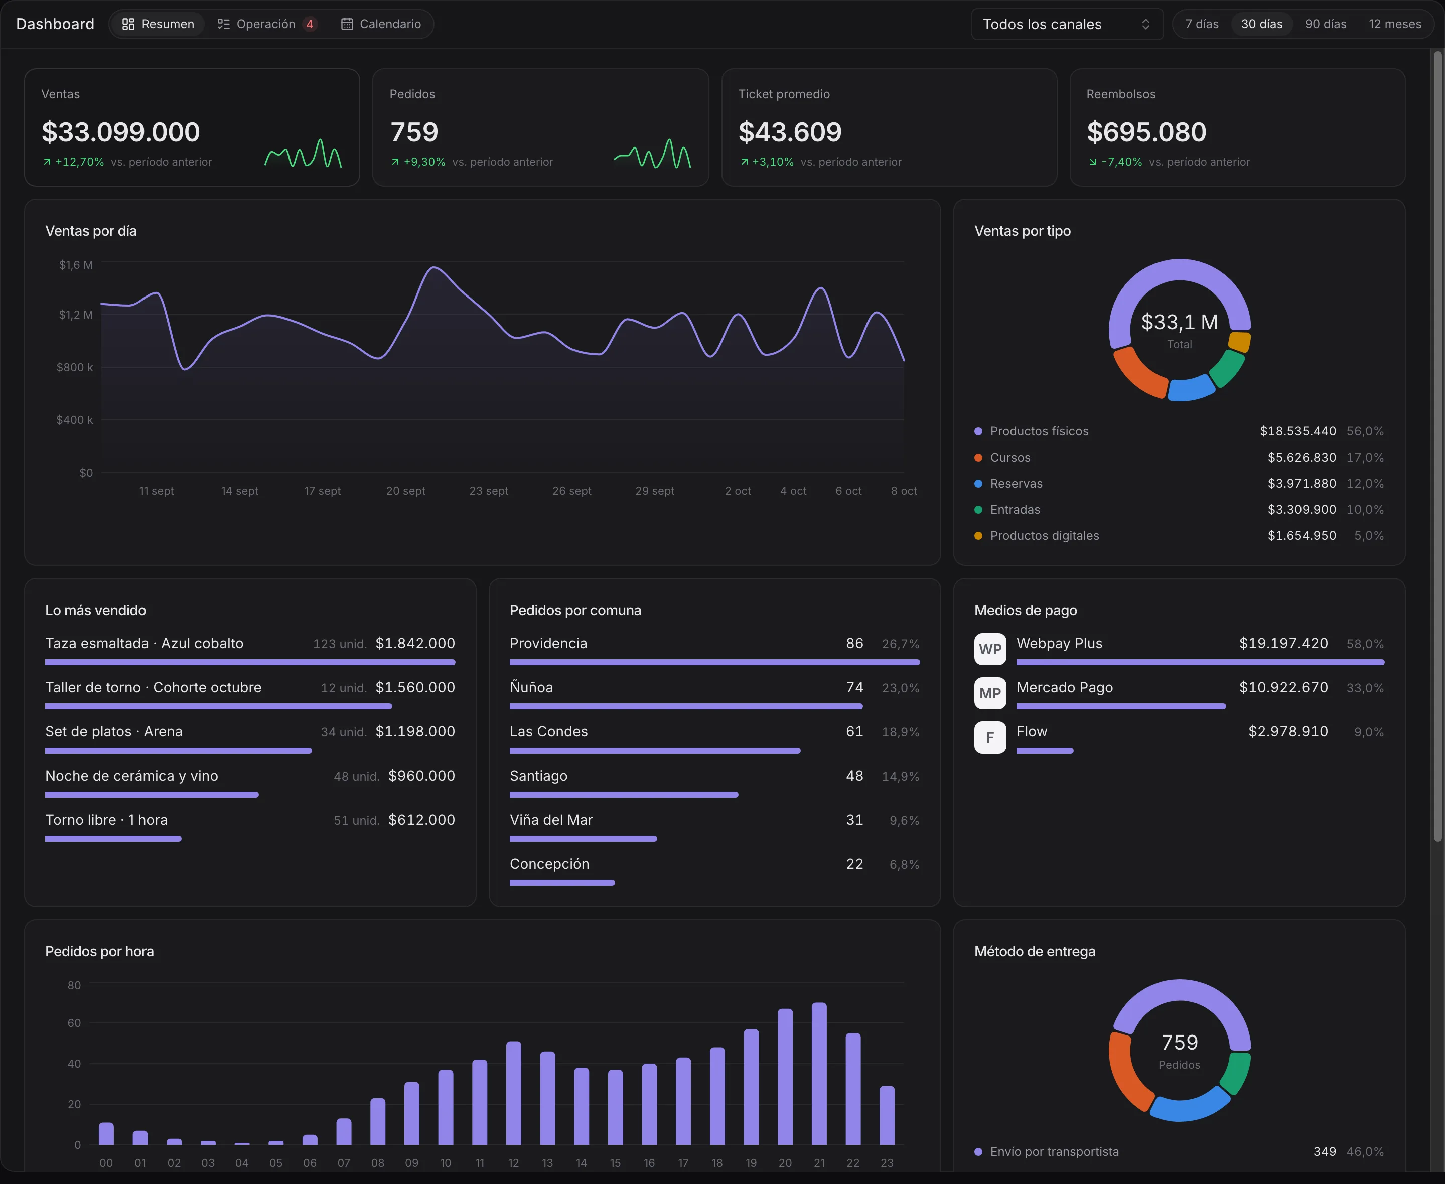Click the Operación badge showing 4

(x=310, y=24)
